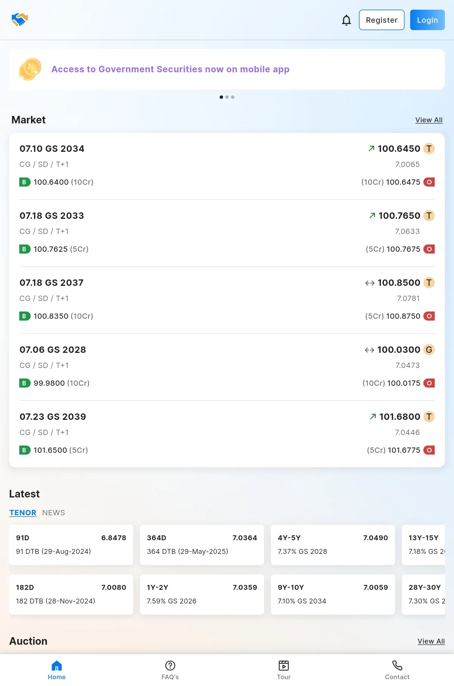This screenshot has width=454, height=686.
Task: Select the second carousel dot
Action: (227, 97)
